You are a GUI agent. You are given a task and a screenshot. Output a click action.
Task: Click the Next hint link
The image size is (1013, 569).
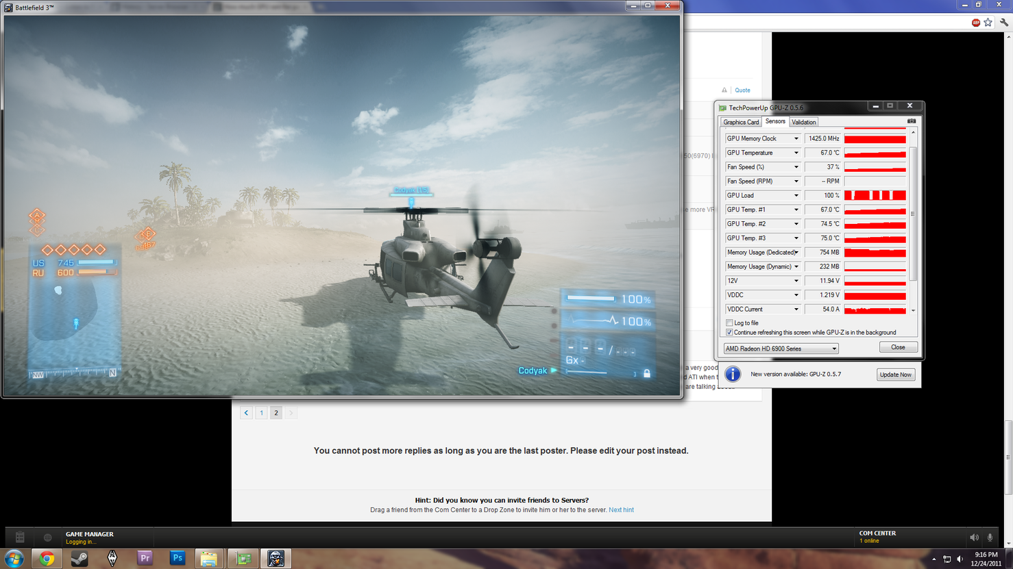[621, 510]
